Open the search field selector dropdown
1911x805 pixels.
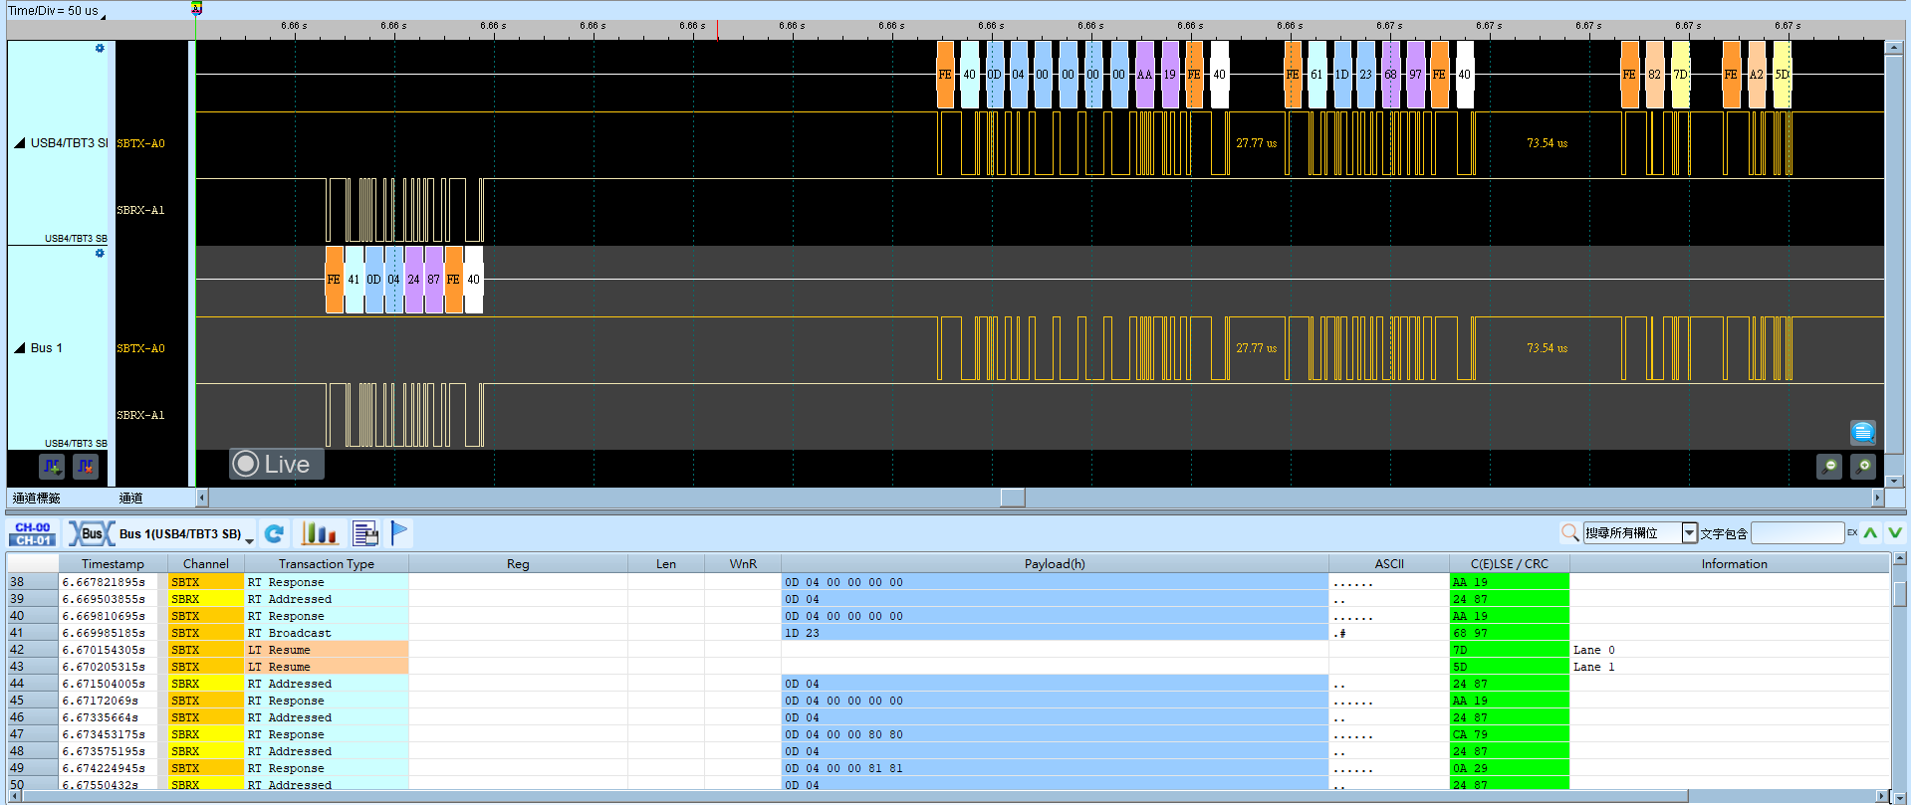pos(1689,533)
